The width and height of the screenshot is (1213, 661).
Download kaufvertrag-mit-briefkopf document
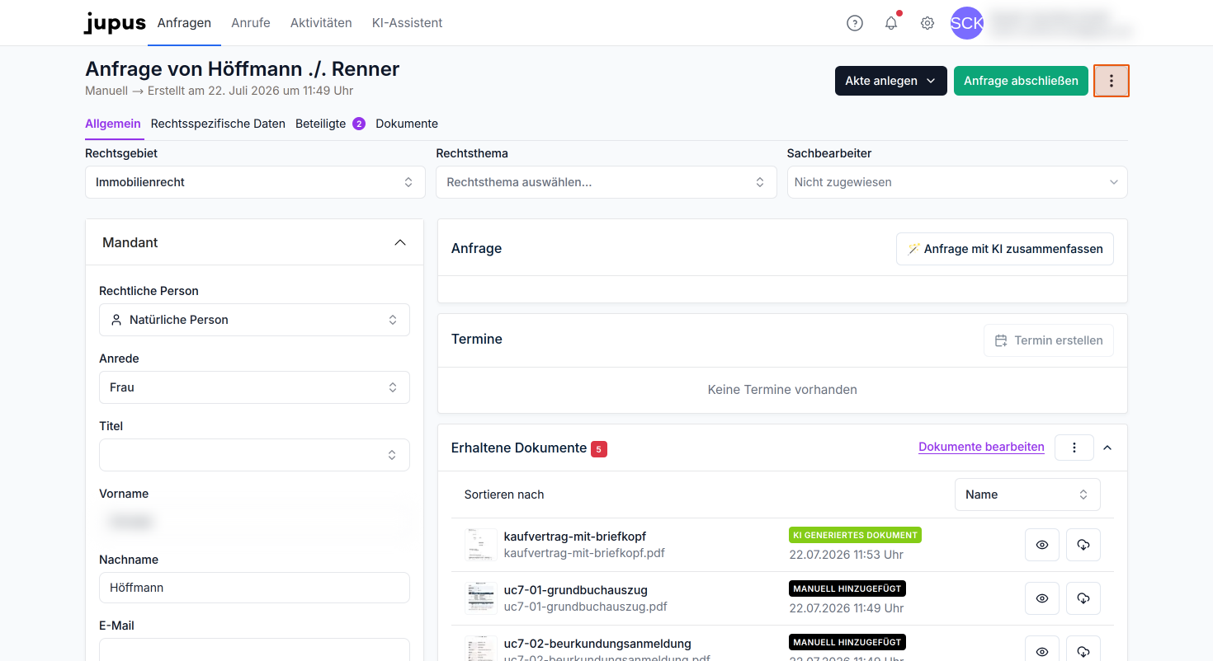(1083, 545)
